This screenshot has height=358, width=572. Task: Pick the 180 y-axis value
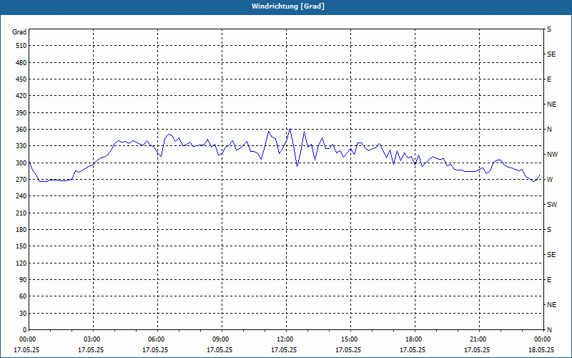(21, 230)
